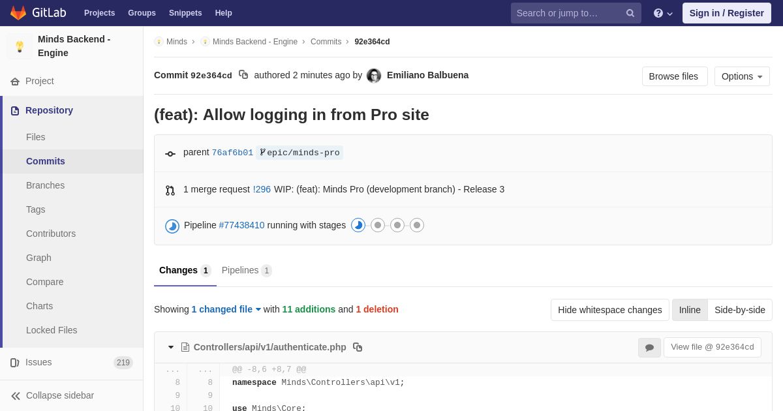The image size is (783, 411).
Task: Select Side-by-side diff view
Action: tap(740, 310)
